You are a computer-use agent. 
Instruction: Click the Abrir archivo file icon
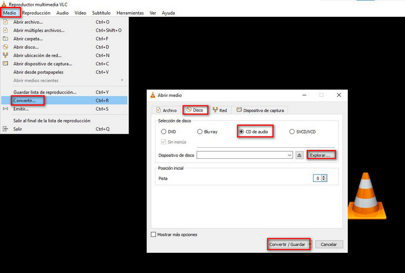tap(5, 22)
